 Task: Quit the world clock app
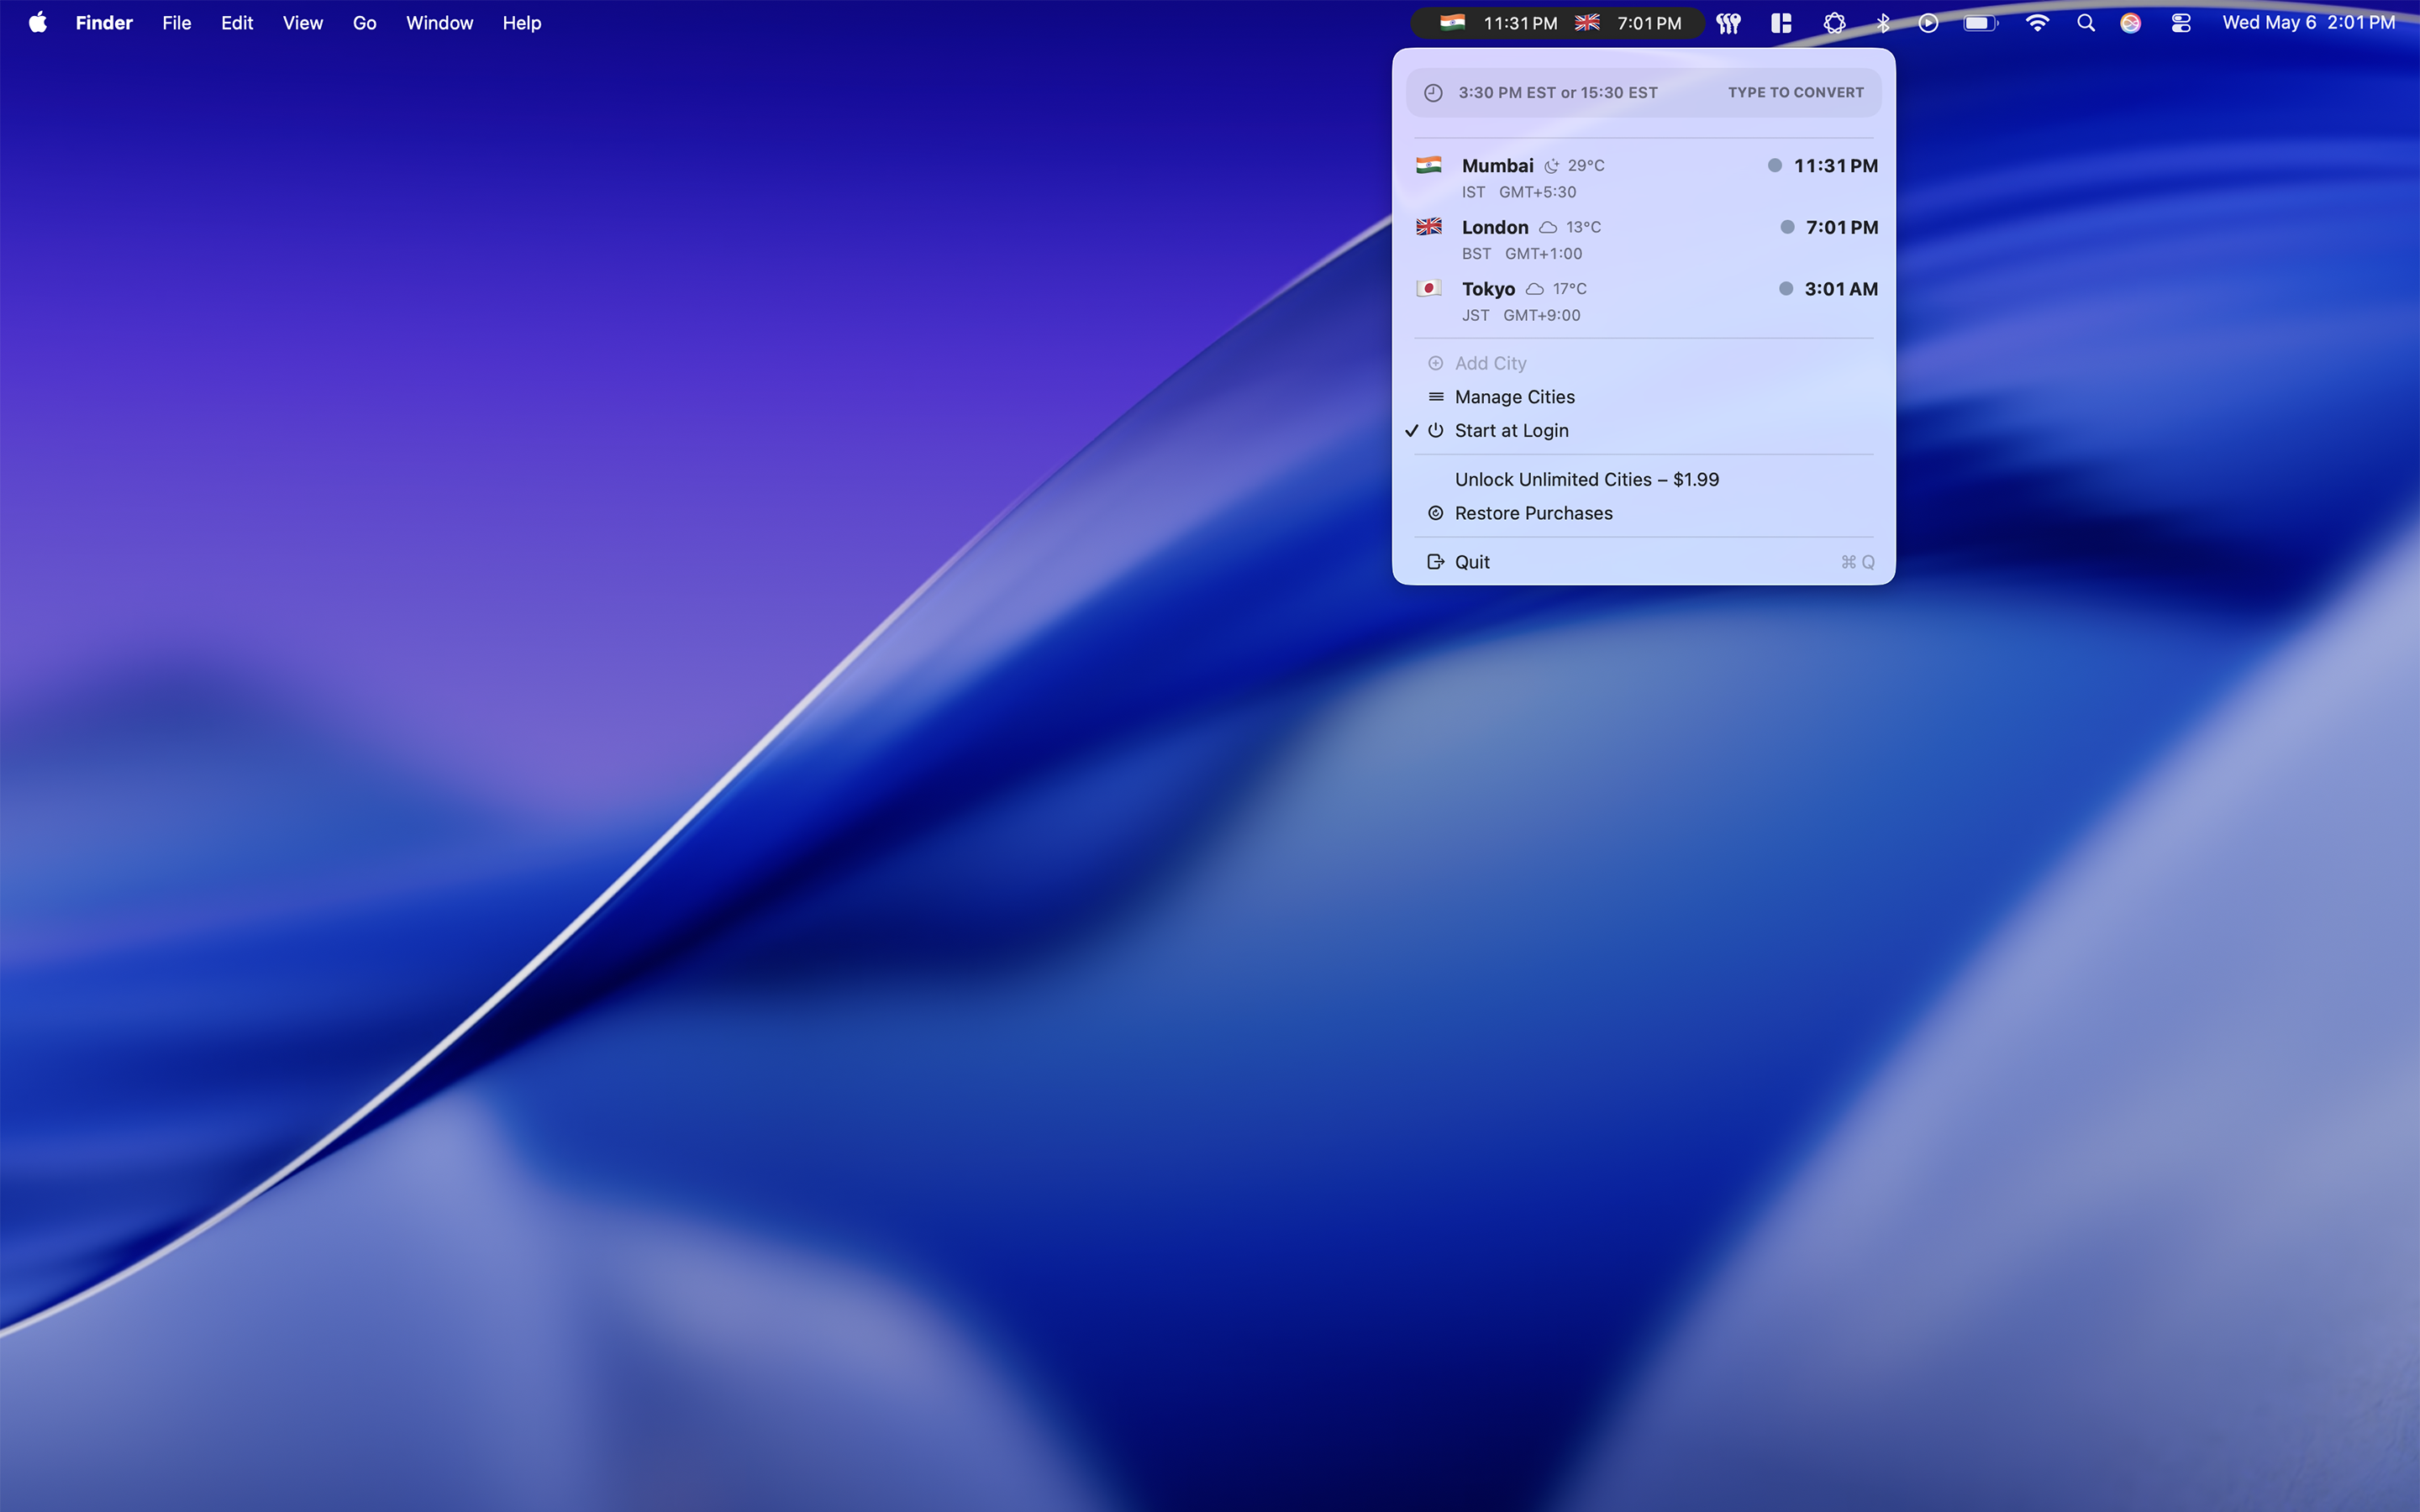pyautogui.click(x=1643, y=562)
